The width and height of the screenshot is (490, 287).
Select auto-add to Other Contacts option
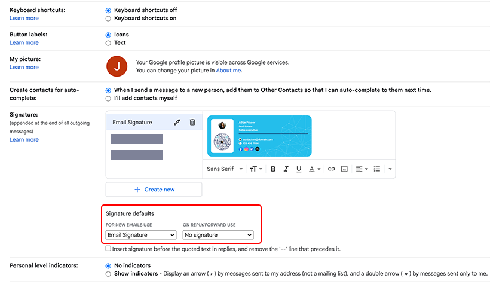[108, 90]
